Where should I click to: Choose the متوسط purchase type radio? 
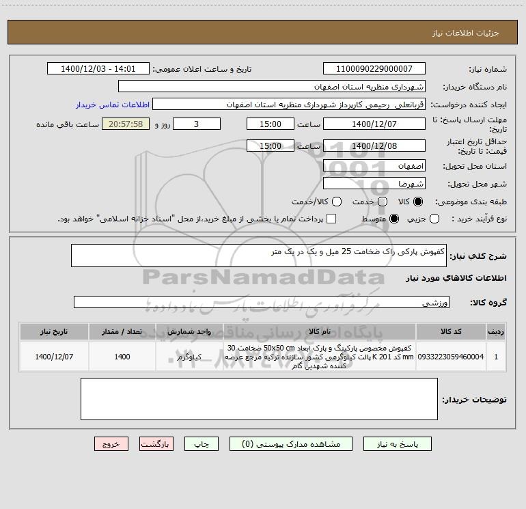394,219
